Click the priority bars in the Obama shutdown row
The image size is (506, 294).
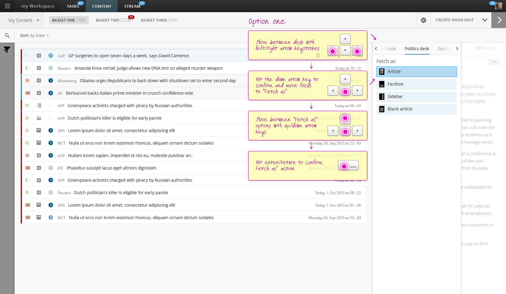28,81
